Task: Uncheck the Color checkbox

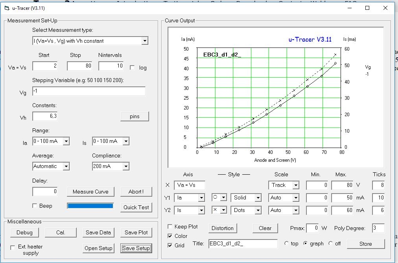Action: coord(170,236)
